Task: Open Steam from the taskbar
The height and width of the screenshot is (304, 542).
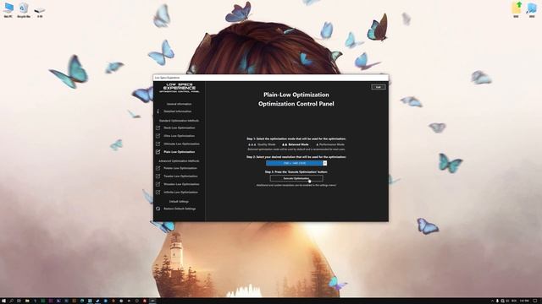Action: (x=97, y=301)
